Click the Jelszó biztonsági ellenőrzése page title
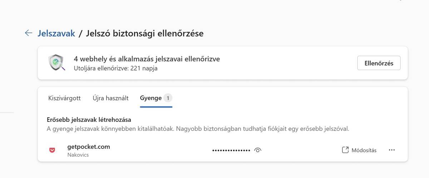This screenshot has width=429, height=178. 145,33
